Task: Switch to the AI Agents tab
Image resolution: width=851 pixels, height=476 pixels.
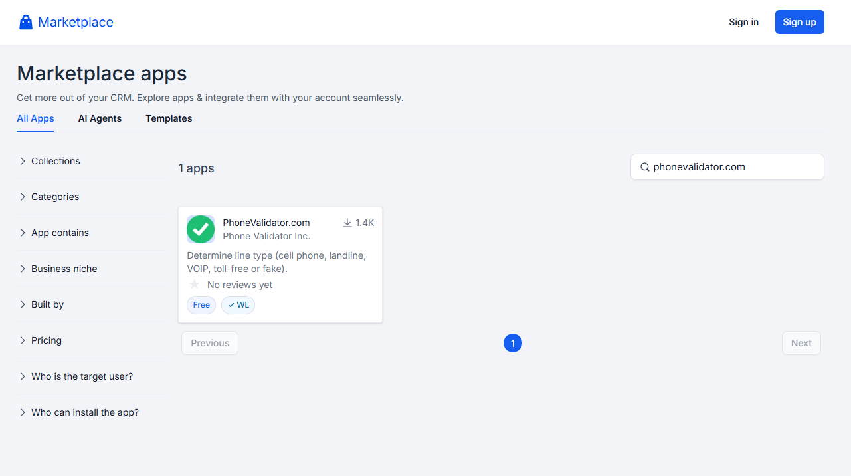Action: click(x=100, y=118)
